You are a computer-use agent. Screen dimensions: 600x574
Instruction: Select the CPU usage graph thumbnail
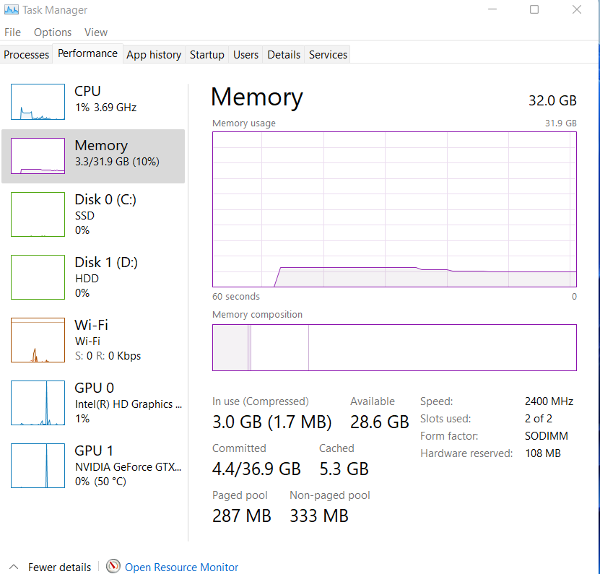click(38, 102)
